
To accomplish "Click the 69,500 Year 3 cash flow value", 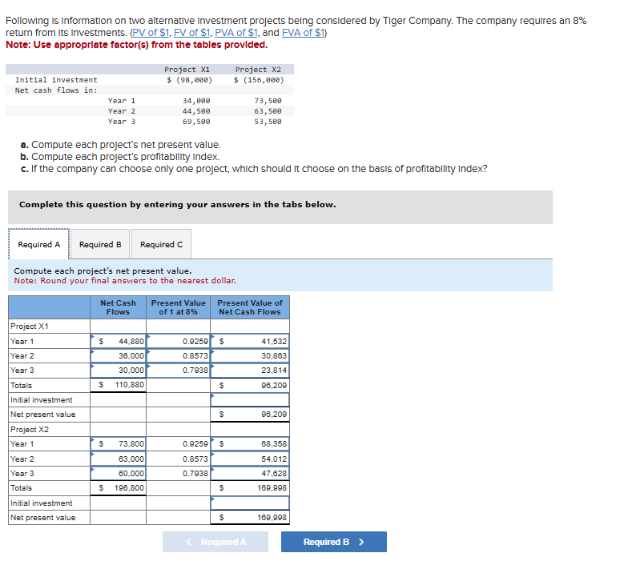I will (x=196, y=122).
